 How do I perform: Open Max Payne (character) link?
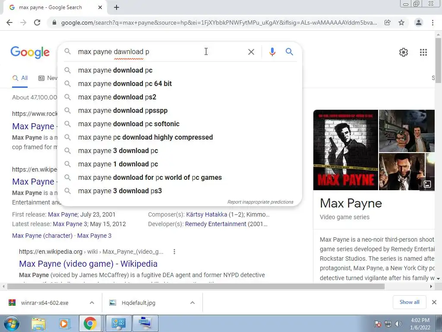pyautogui.click(x=42, y=236)
